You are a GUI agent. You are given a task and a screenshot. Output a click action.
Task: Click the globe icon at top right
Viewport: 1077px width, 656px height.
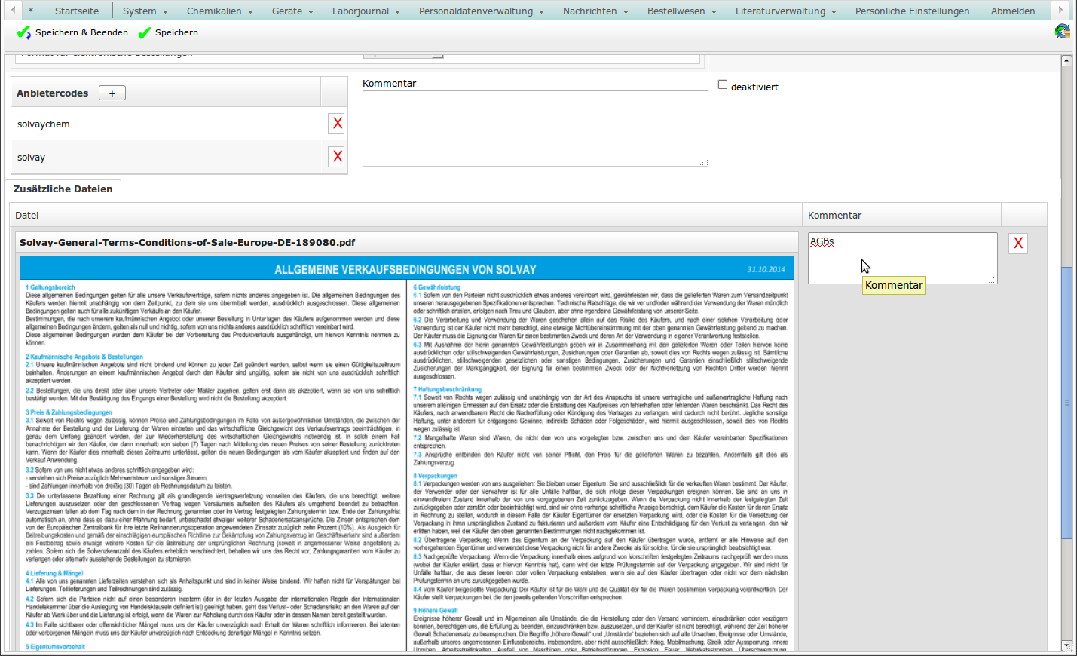tap(1062, 32)
